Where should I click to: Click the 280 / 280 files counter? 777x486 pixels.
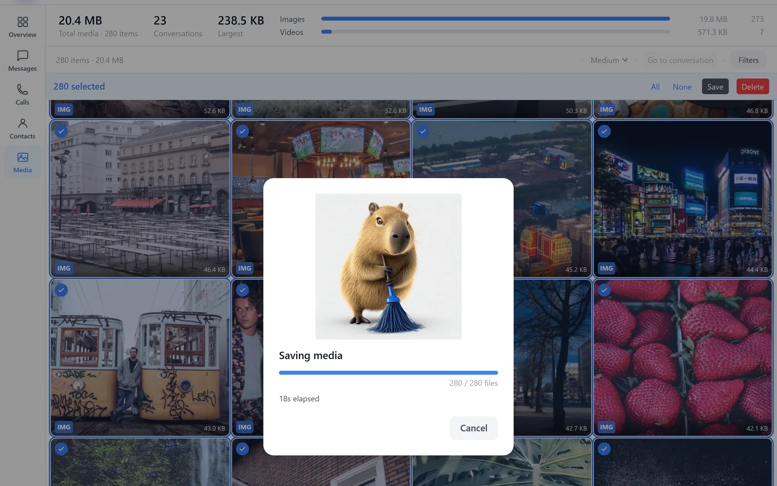[x=474, y=383]
